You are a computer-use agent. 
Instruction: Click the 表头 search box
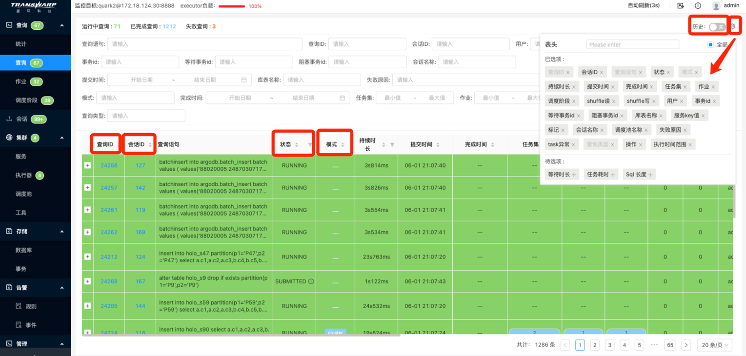click(632, 44)
